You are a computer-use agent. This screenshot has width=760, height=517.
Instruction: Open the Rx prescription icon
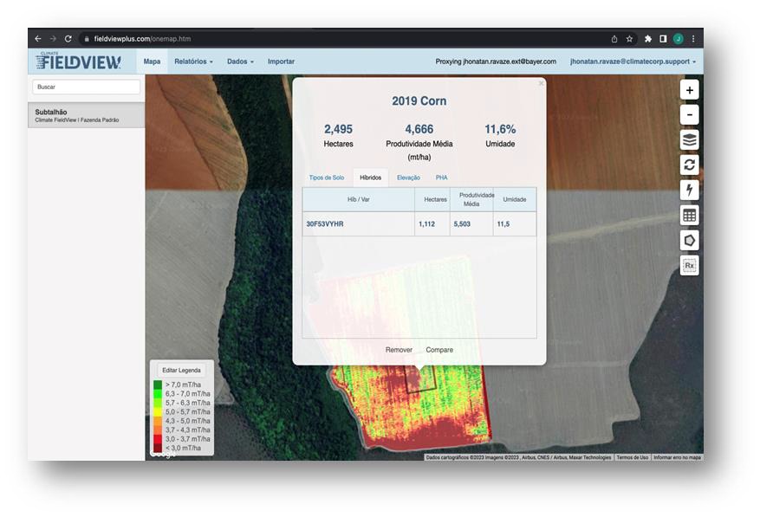[689, 265]
